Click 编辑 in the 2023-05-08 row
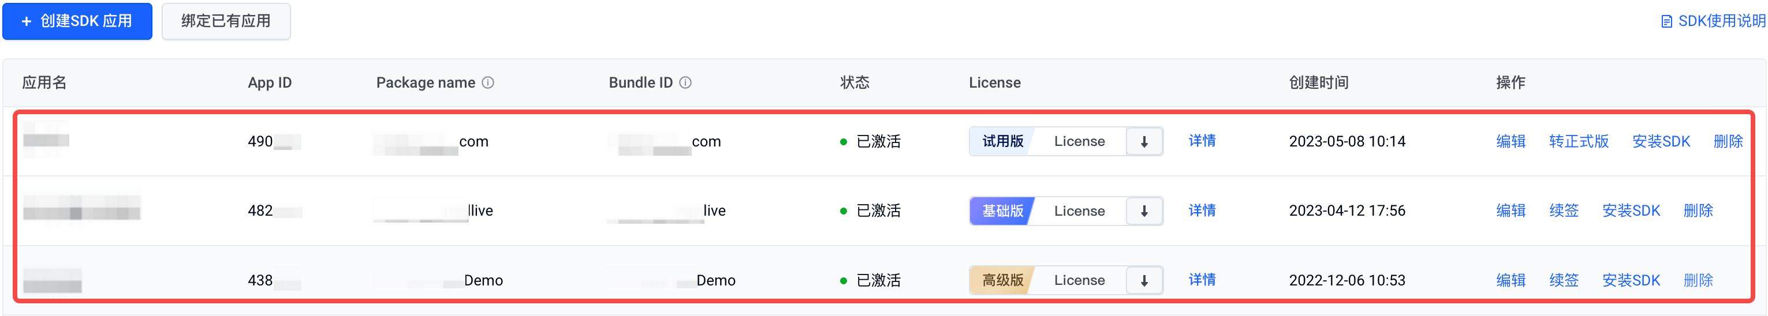This screenshot has height=316, width=1768. [1510, 142]
